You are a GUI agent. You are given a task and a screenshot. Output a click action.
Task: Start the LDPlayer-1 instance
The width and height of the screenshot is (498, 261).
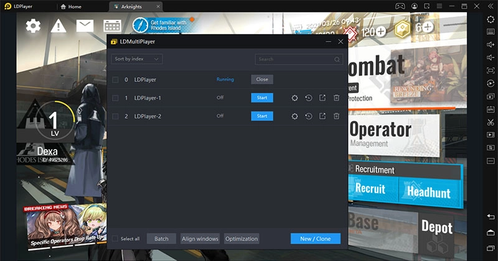tap(262, 98)
